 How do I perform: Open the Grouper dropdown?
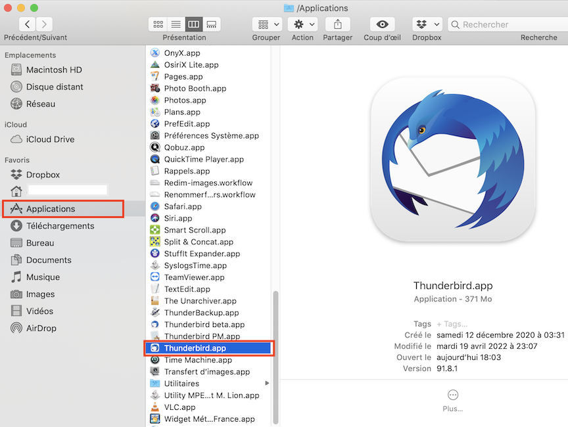[x=267, y=24]
